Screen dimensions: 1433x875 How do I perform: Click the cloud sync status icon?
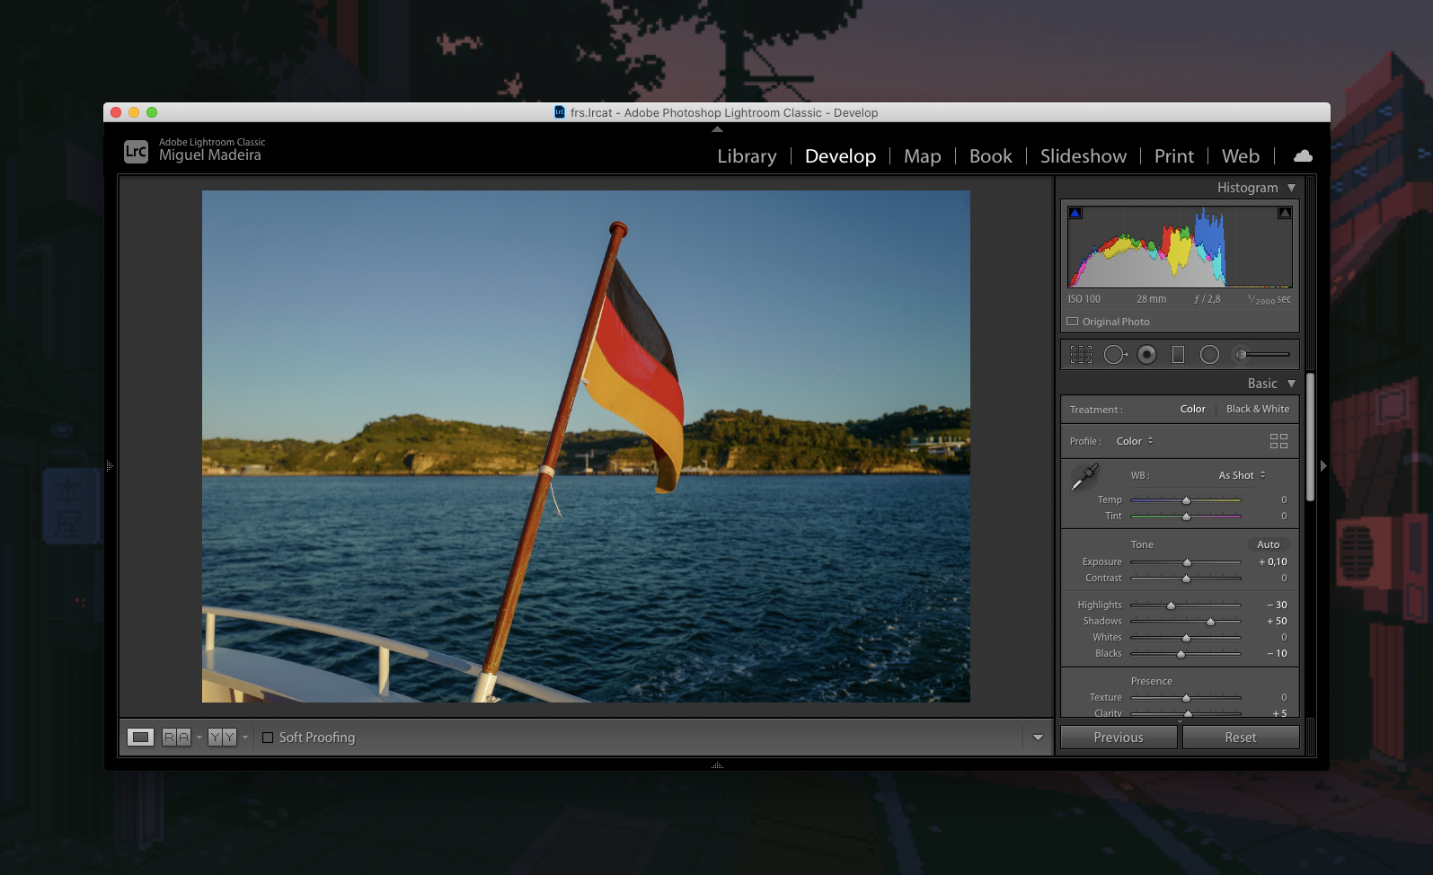[x=1303, y=156]
